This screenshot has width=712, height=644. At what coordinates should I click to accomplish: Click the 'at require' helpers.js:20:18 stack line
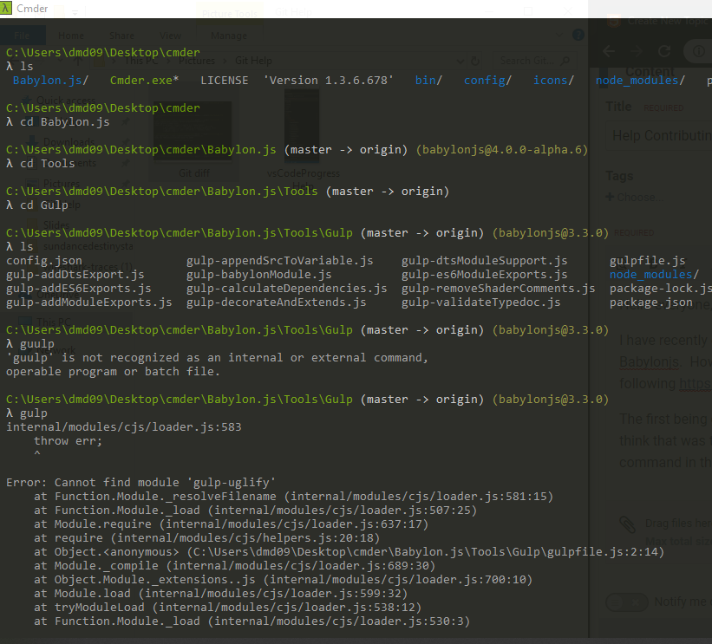click(206, 537)
